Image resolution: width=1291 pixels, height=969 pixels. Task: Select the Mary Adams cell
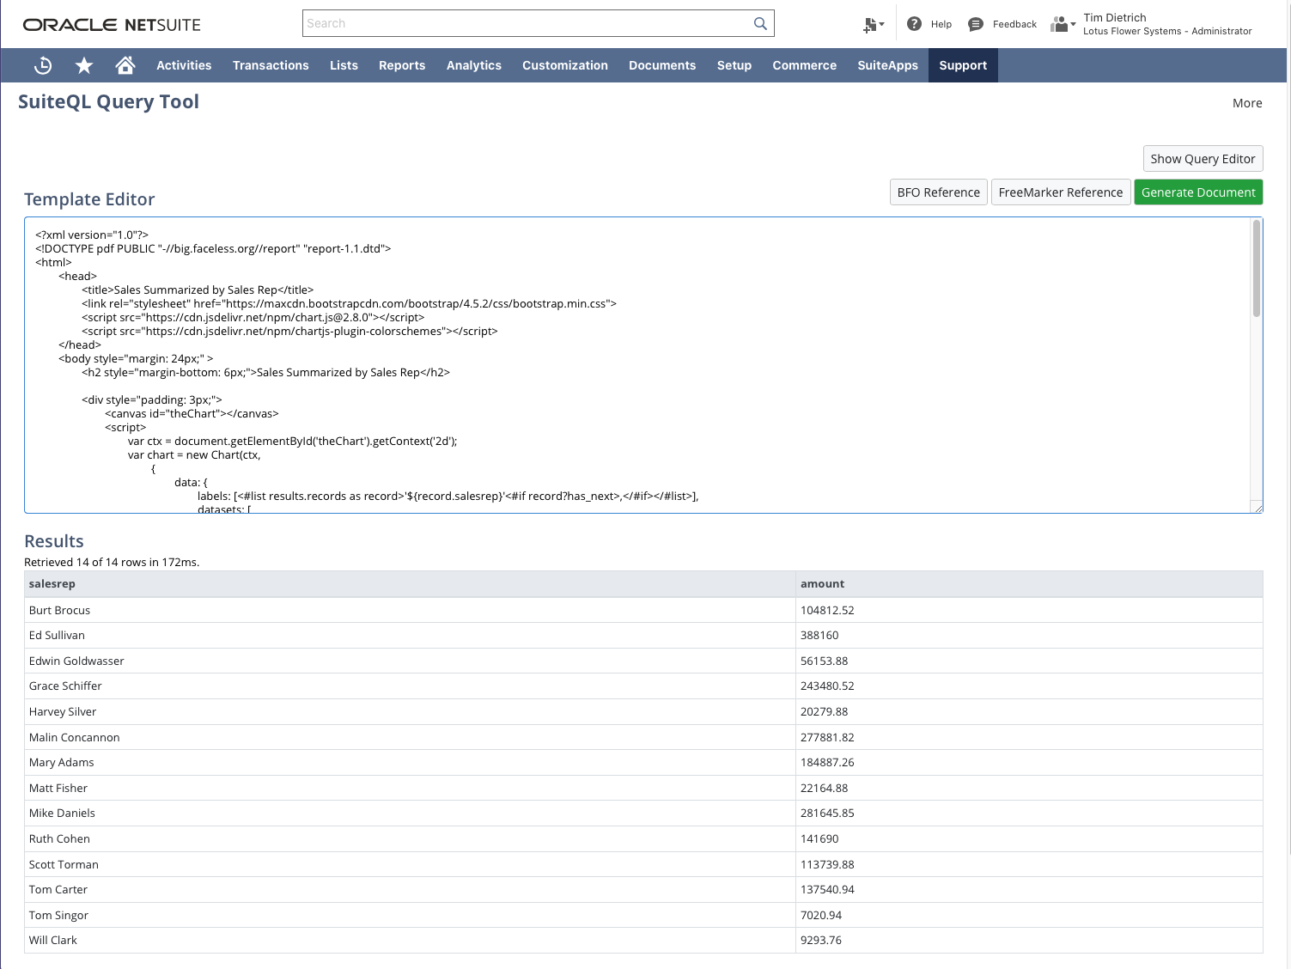coord(410,763)
